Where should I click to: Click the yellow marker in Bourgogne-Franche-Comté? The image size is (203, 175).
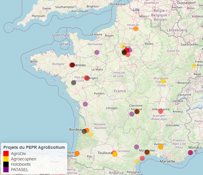pyautogui.click(x=163, y=81)
